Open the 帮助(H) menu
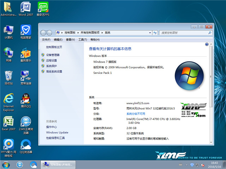Screen dimensions: 226x169 pos(95,40)
